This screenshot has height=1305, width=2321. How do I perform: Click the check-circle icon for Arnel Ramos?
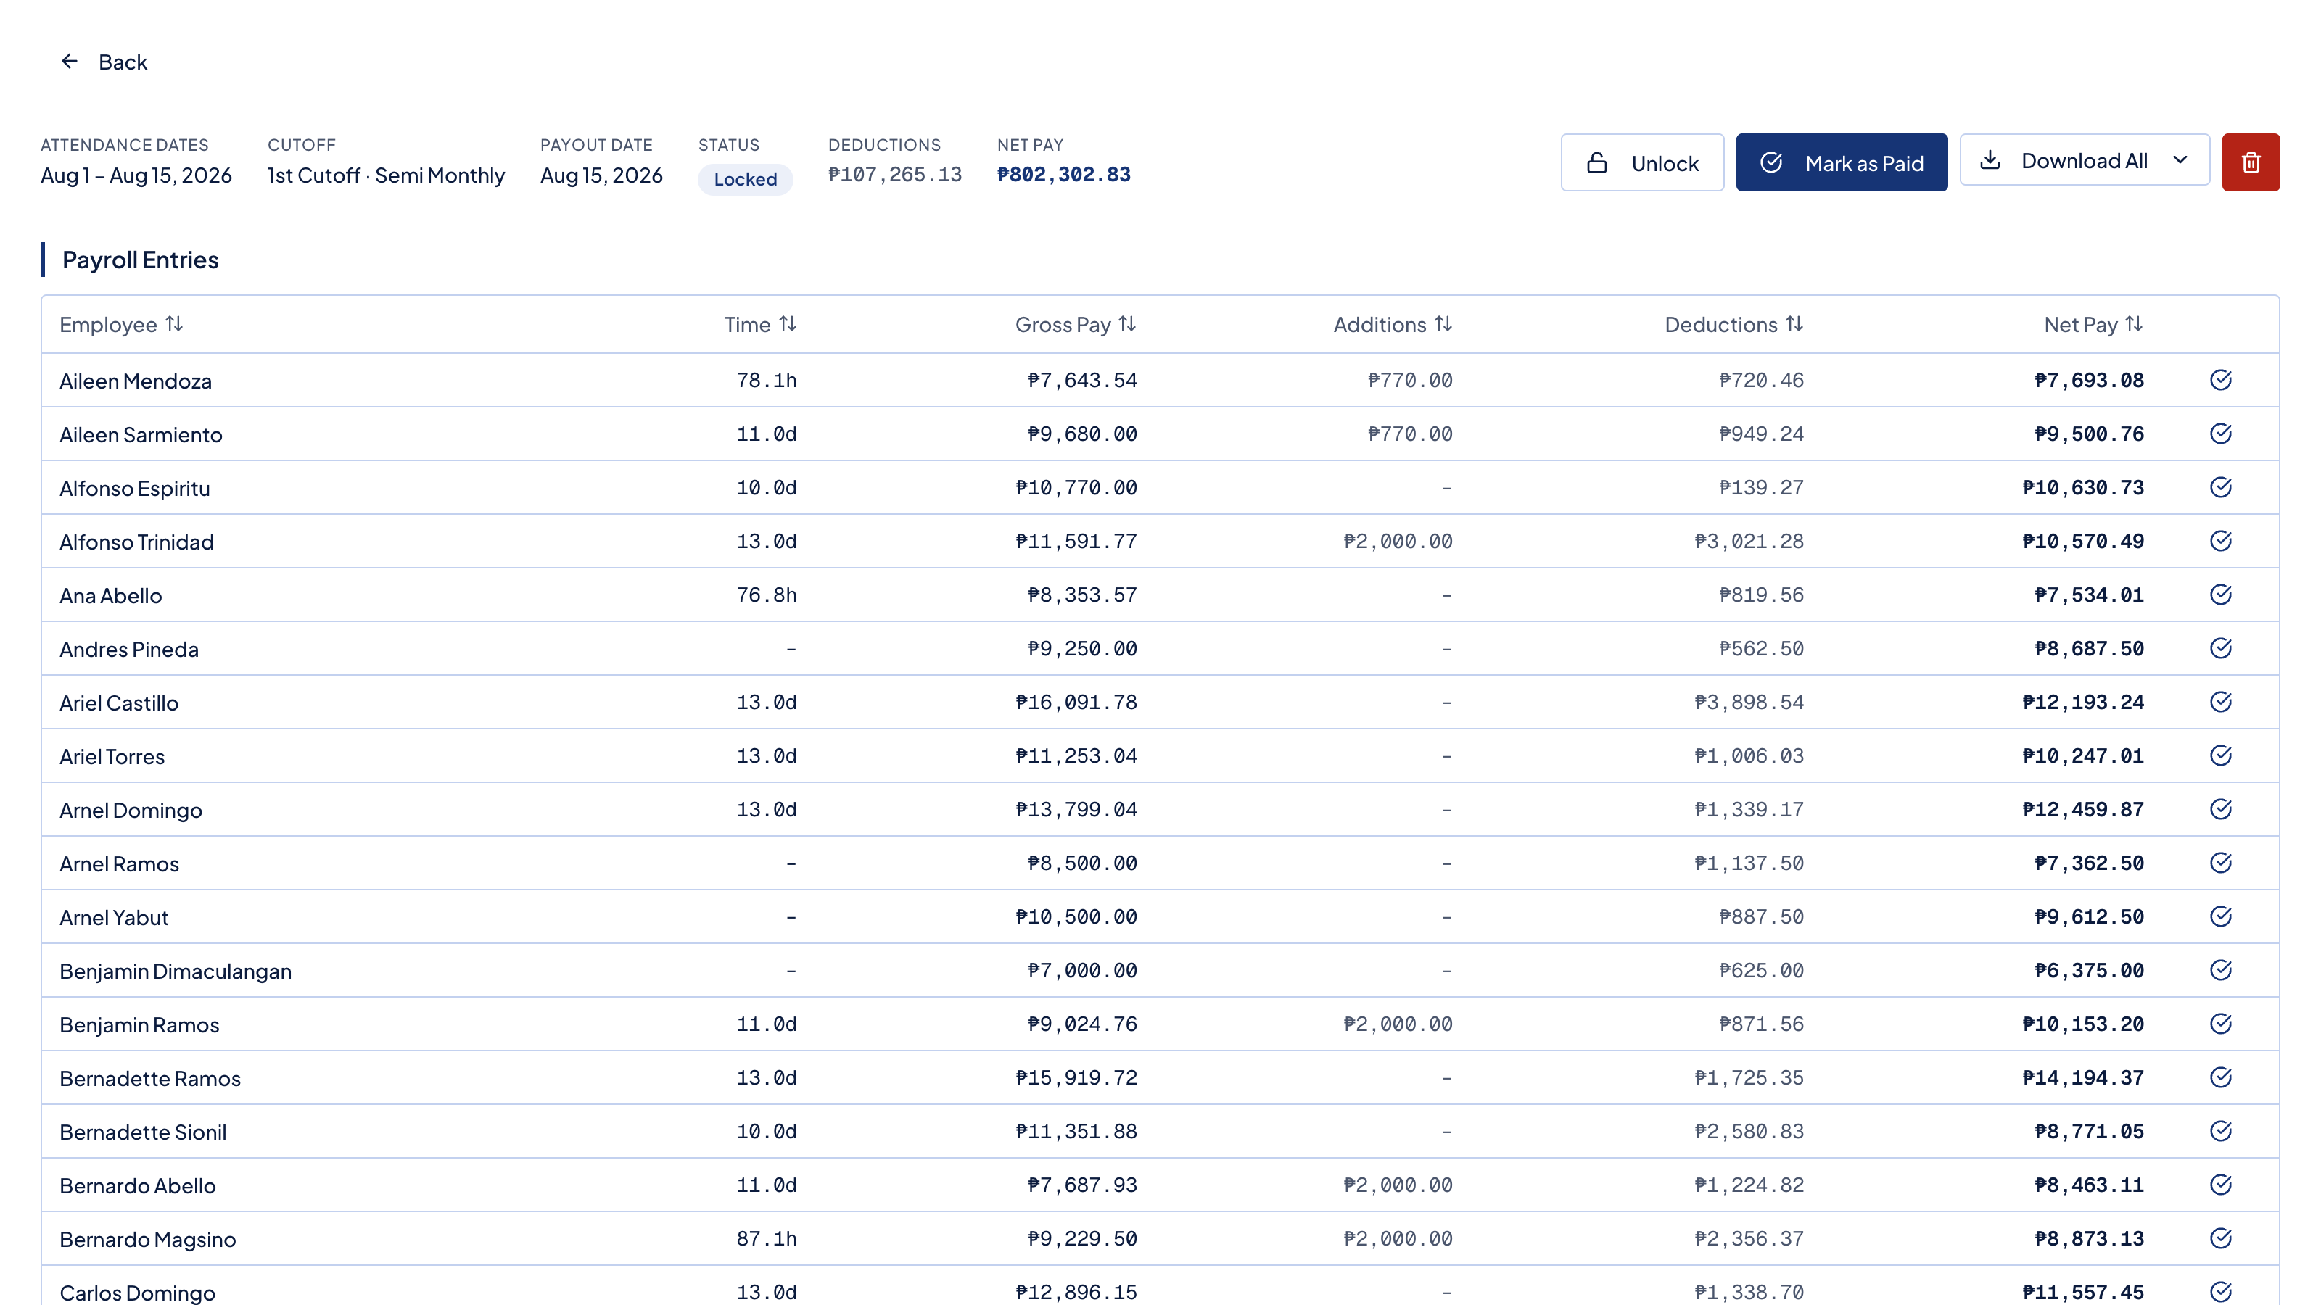(2220, 863)
